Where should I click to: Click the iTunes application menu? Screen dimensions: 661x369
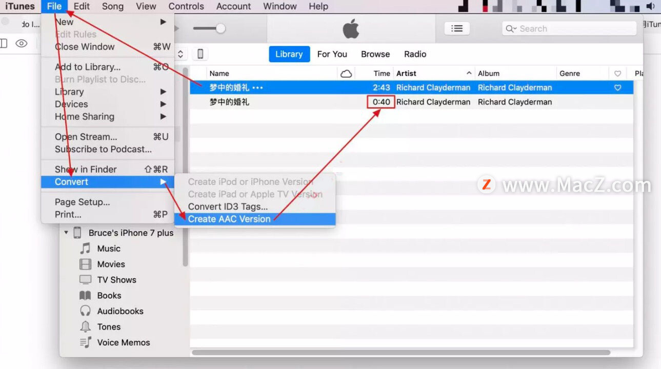click(20, 6)
